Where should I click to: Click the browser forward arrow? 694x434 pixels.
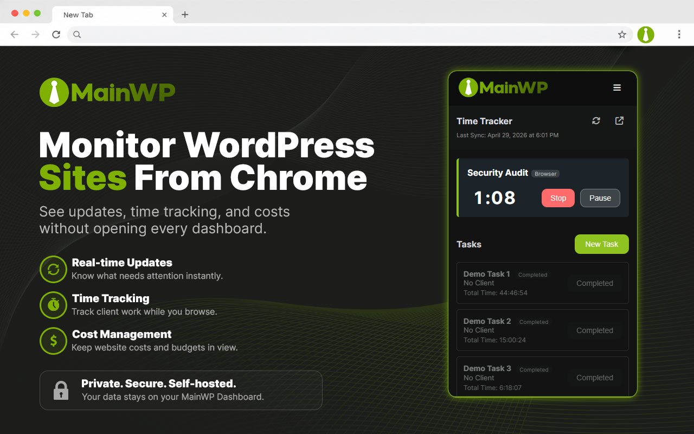[x=35, y=35]
